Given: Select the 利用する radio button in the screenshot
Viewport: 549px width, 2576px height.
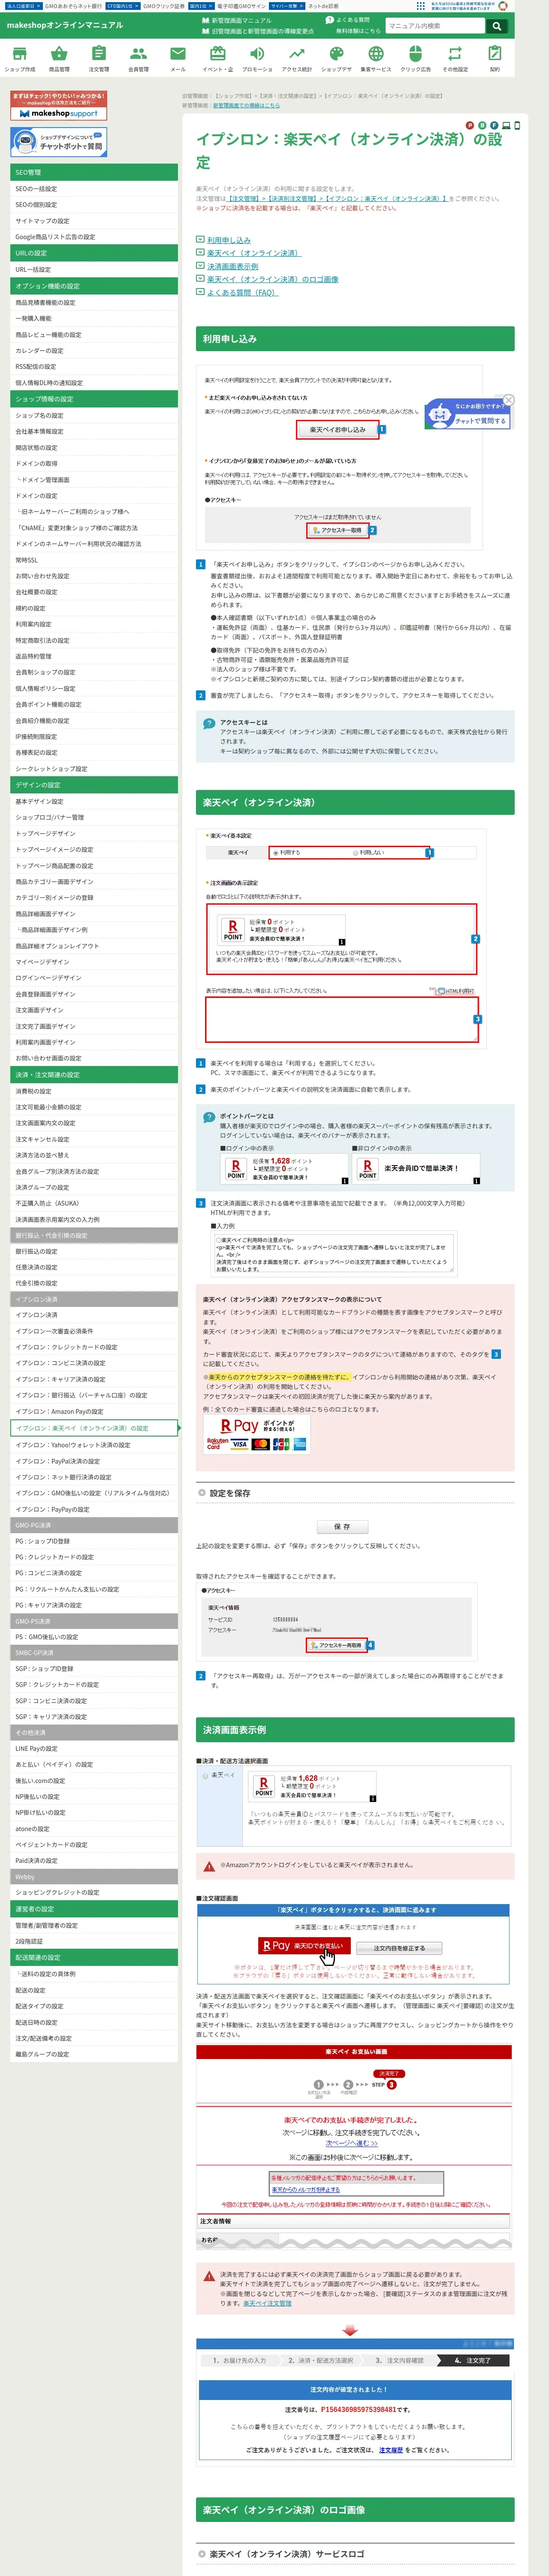Looking at the screenshot, I should click(x=275, y=853).
